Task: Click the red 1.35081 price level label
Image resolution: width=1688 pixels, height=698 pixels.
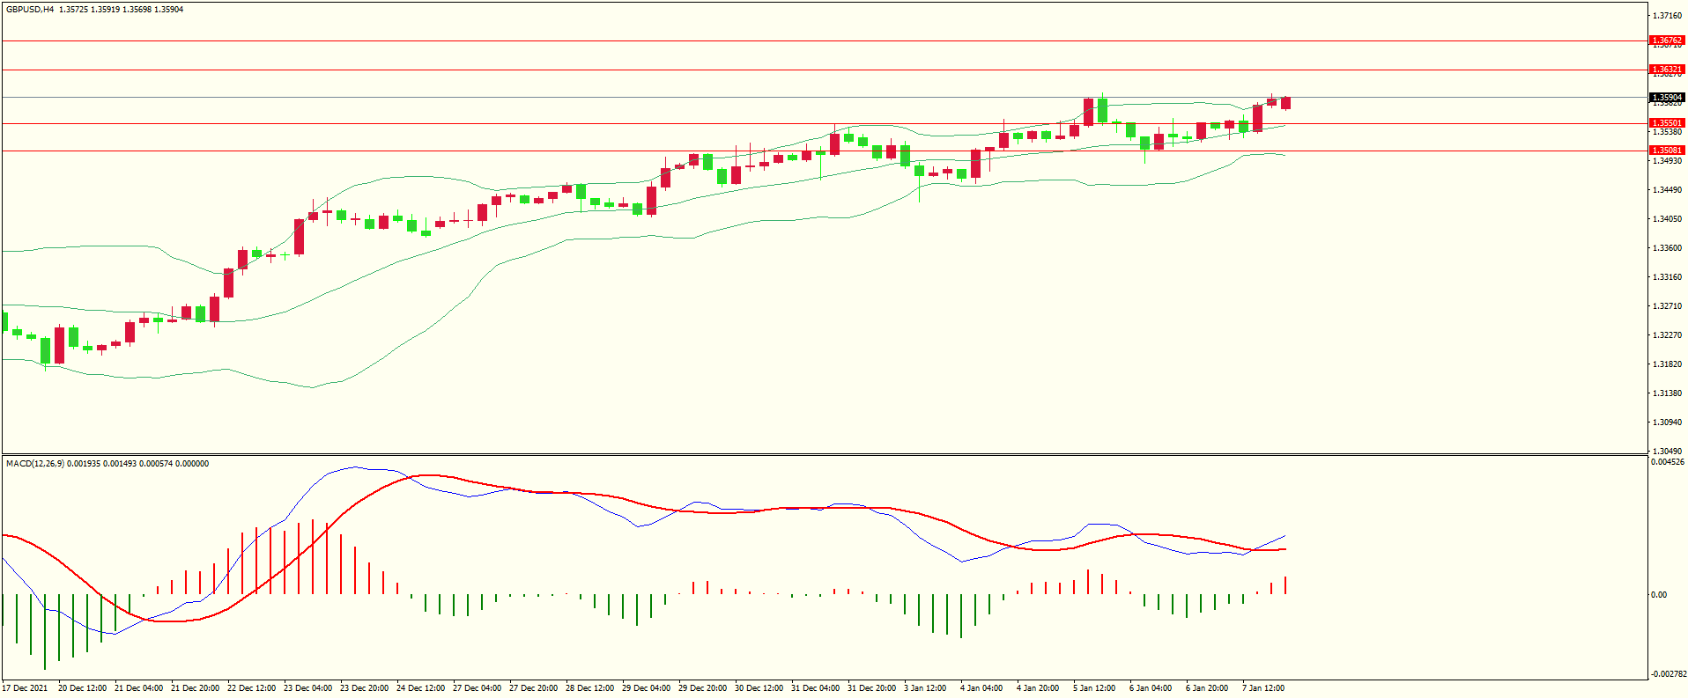Action: tap(1666, 151)
